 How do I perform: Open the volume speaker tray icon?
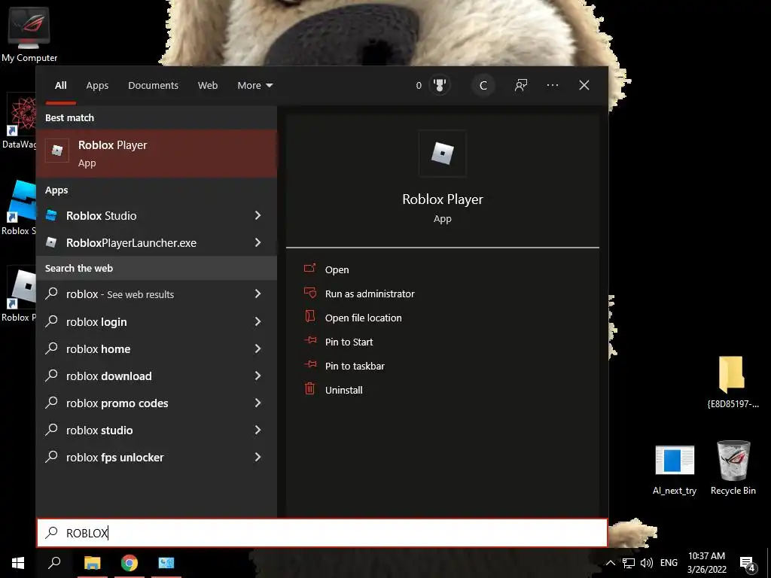[647, 563]
